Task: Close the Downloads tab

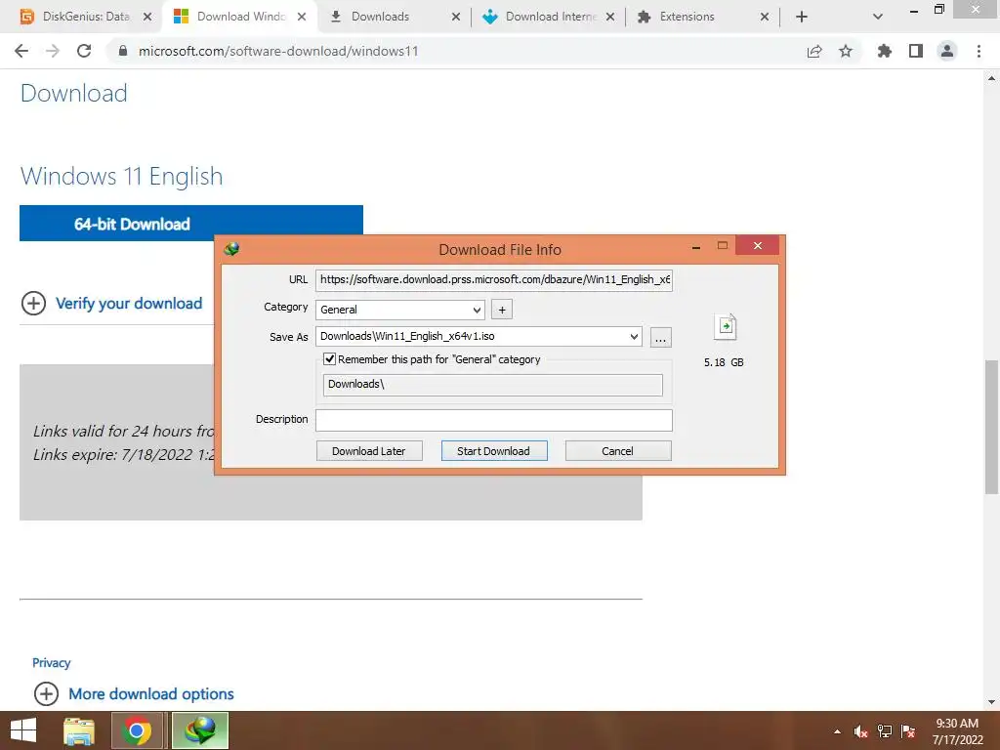Action: point(456,17)
